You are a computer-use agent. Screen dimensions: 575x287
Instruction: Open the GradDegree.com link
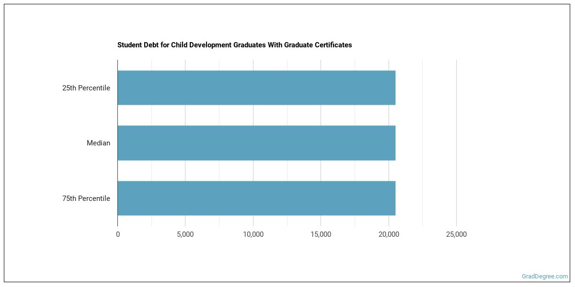[544, 276]
